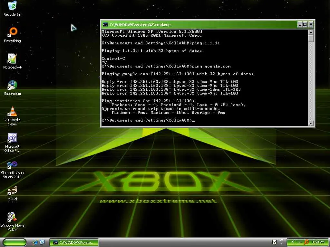330x247 pixels.
Task: Click the second quick launch icon
Action: (x=42, y=242)
